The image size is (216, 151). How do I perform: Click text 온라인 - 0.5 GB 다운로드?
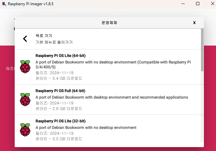(59, 139)
